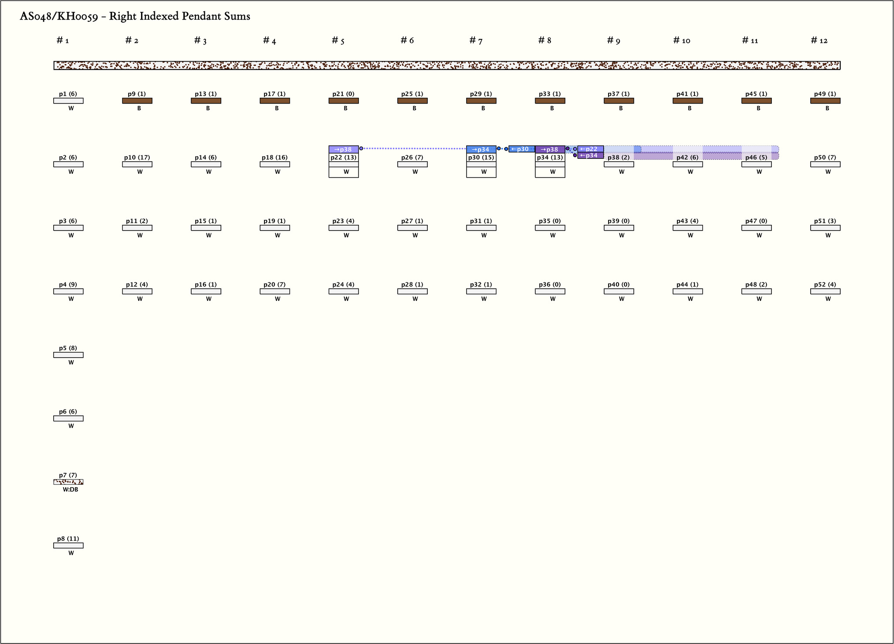Screen dimensions: 894x644
Task: Select the #12 column header
Action: pyautogui.click(x=819, y=41)
